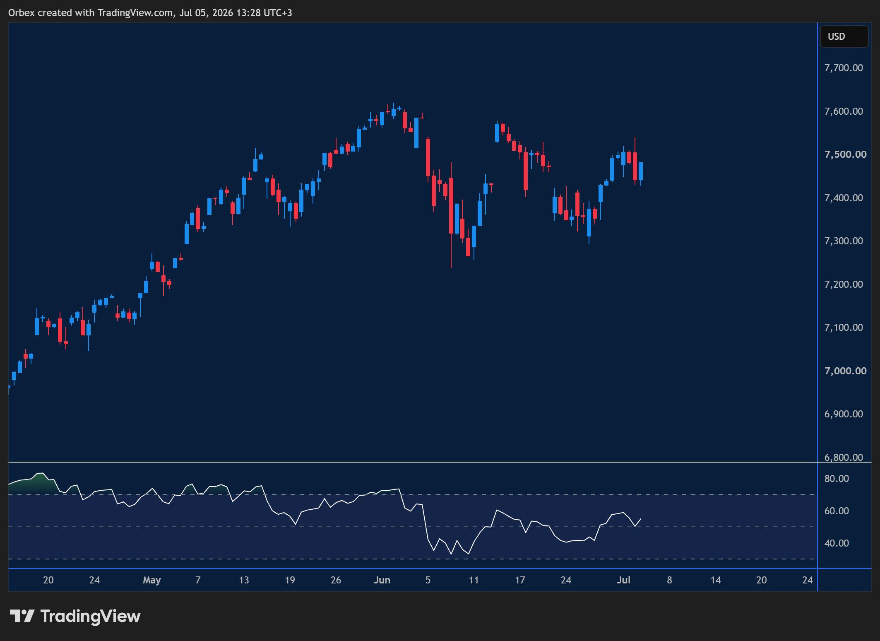This screenshot has width=880, height=641.
Task: Click the May label on time axis
Action: point(151,580)
